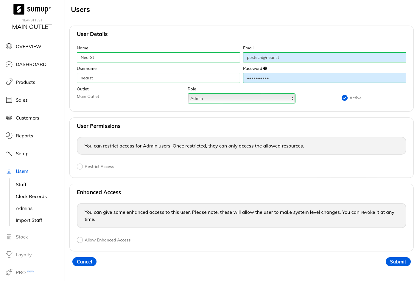Uncheck the Active checkbox

[x=345, y=98]
